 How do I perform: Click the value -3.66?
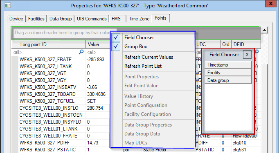click(92, 87)
